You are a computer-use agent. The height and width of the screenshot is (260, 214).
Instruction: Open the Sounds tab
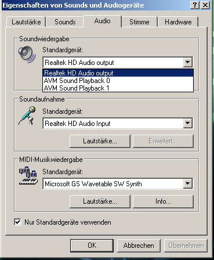click(65, 22)
